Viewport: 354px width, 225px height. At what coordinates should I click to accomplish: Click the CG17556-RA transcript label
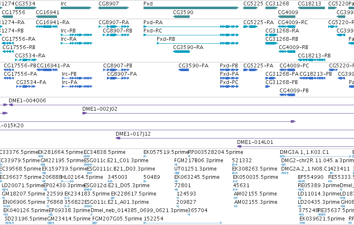pyautogui.click(x=19, y=39)
